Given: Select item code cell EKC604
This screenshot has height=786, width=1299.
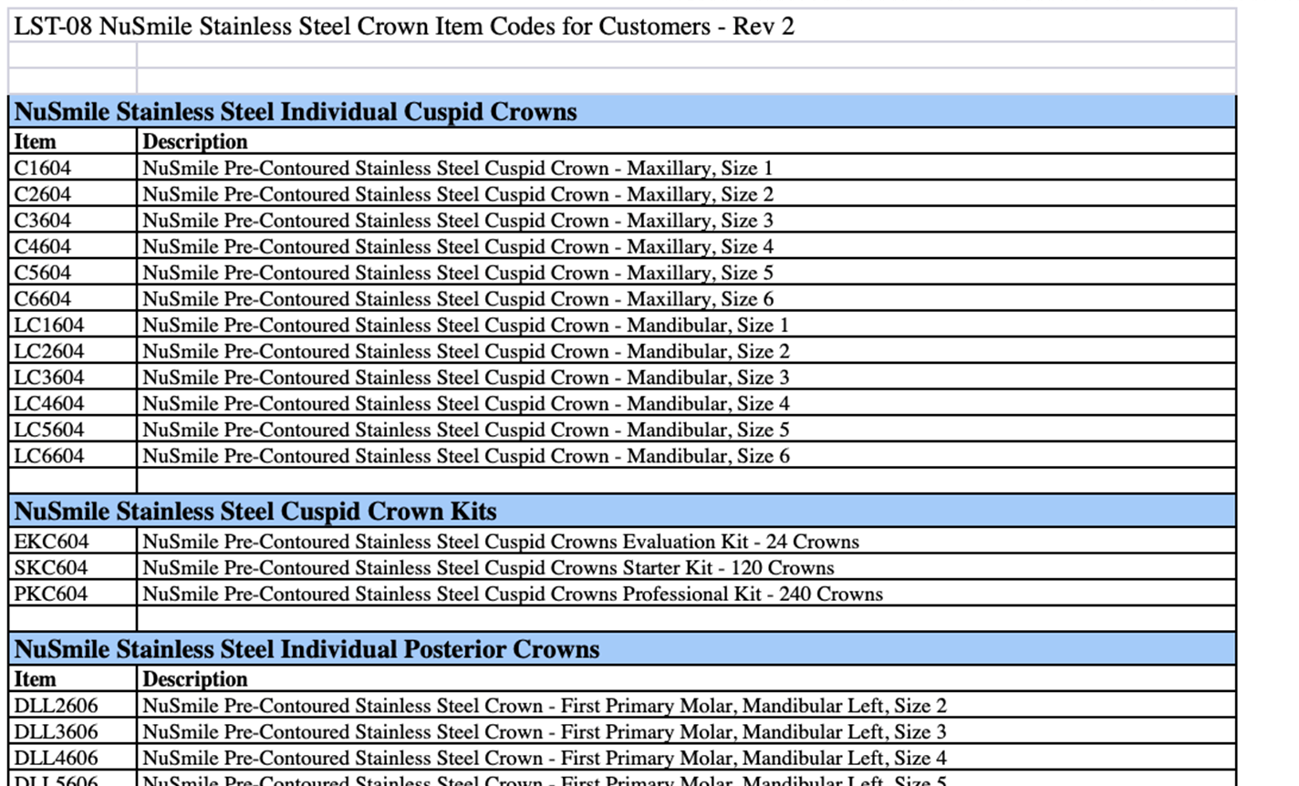Looking at the screenshot, I should (x=72, y=542).
